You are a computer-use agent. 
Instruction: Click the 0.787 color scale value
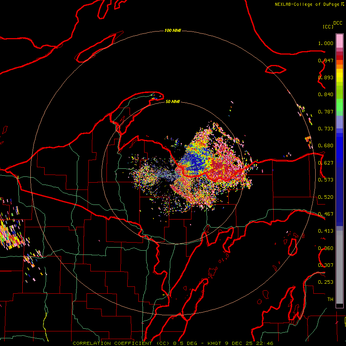point(326,111)
